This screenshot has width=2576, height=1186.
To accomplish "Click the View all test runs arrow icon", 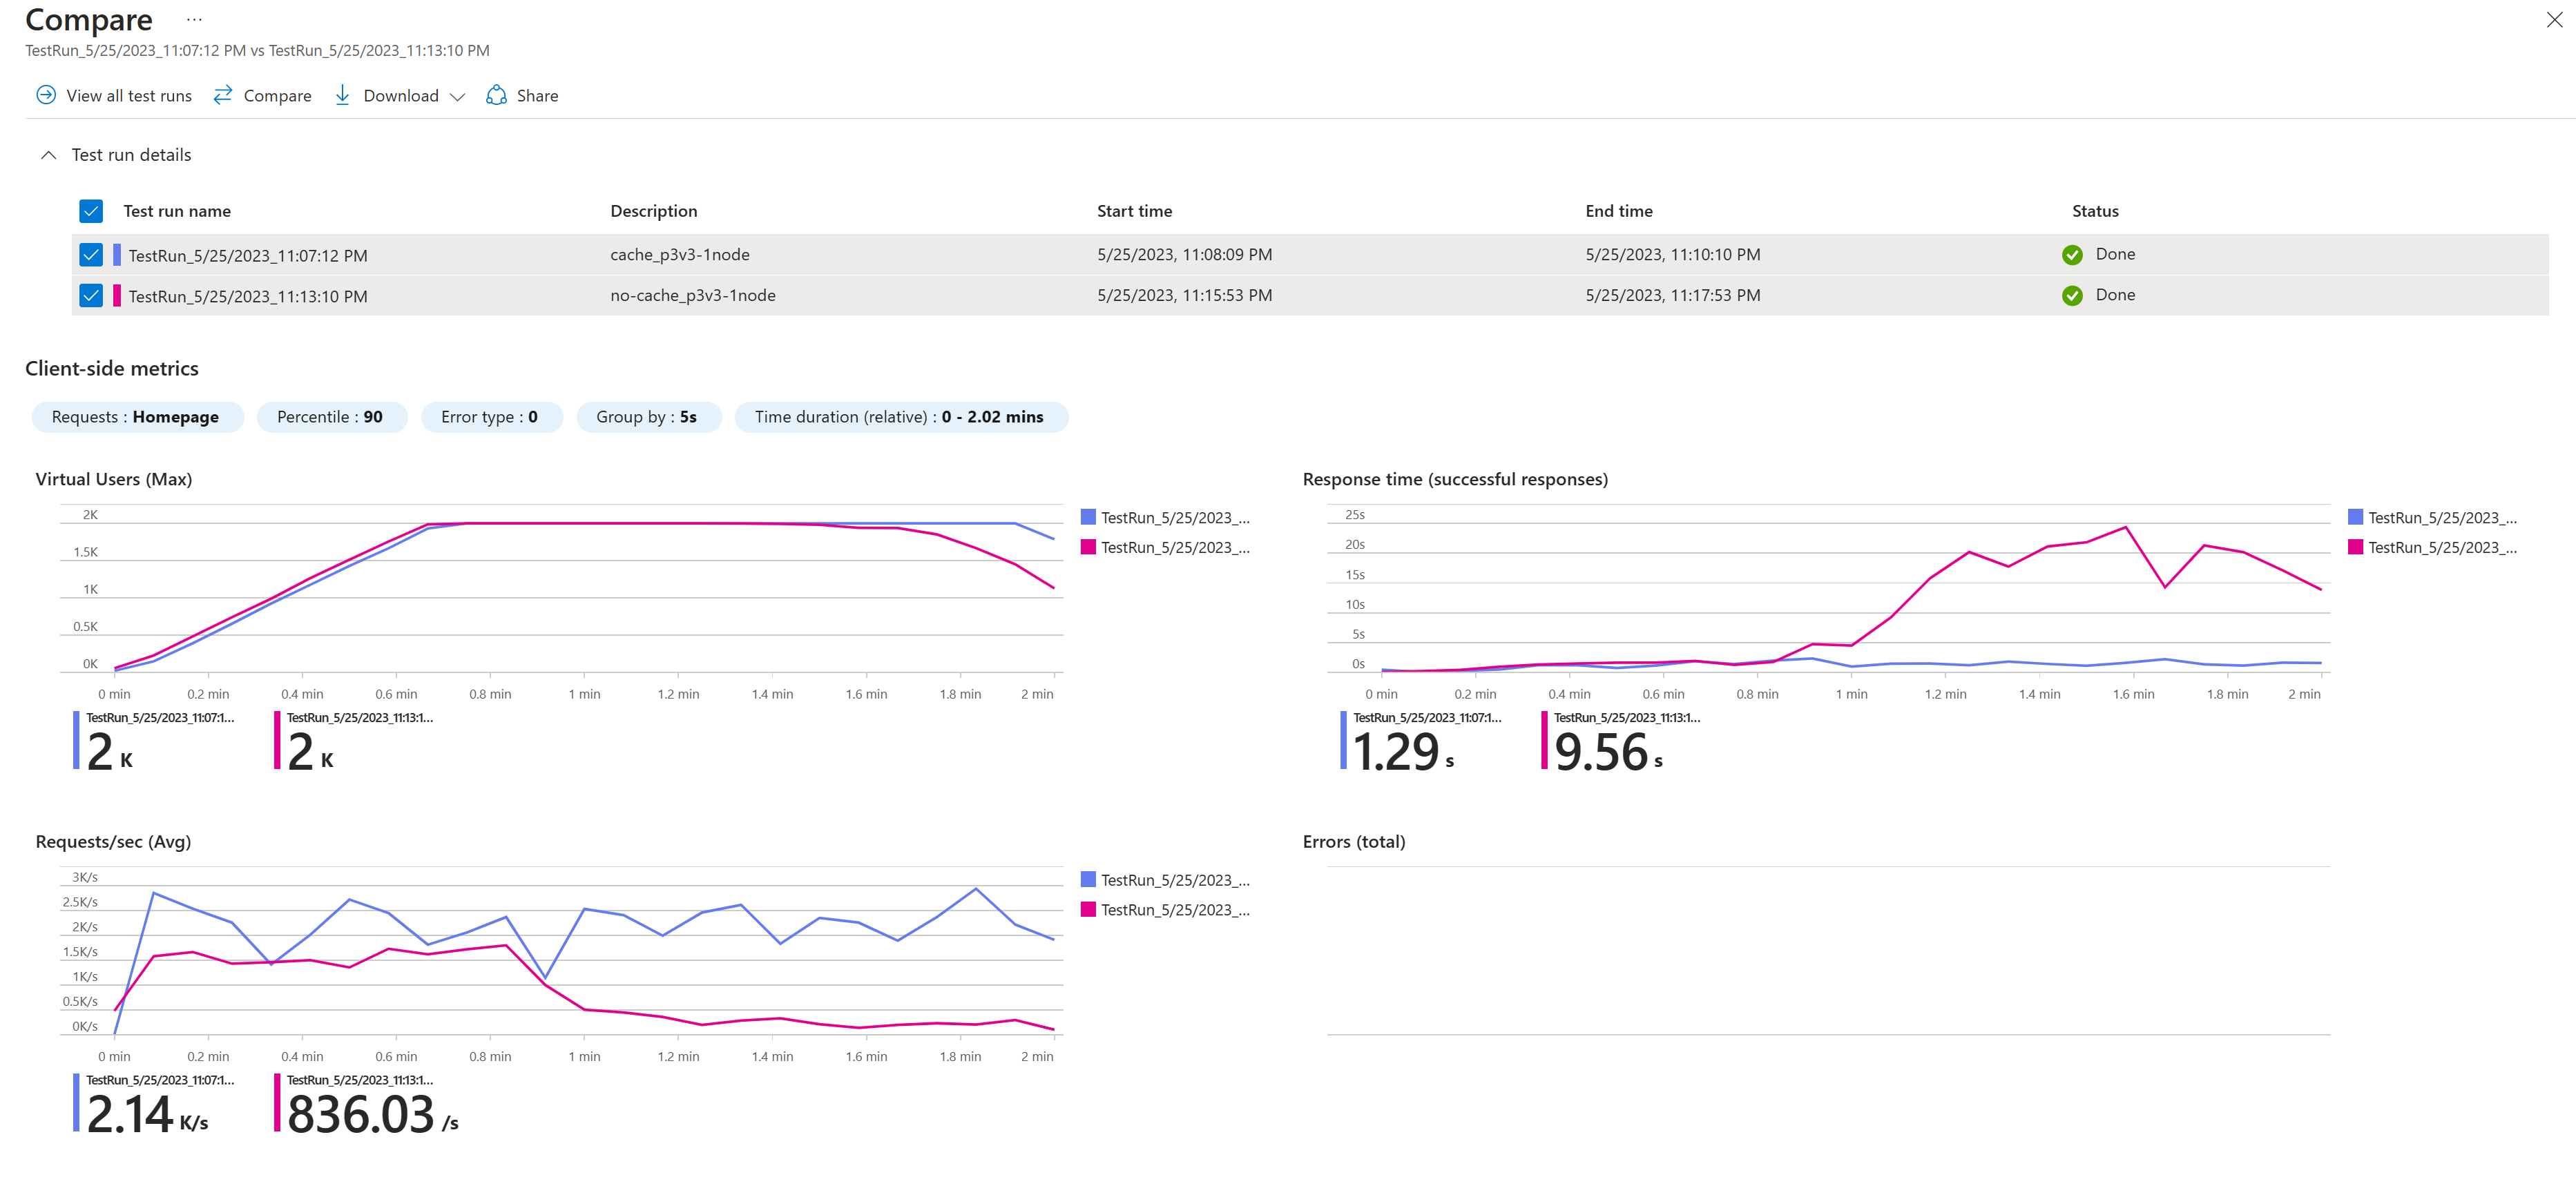I will [x=46, y=95].
